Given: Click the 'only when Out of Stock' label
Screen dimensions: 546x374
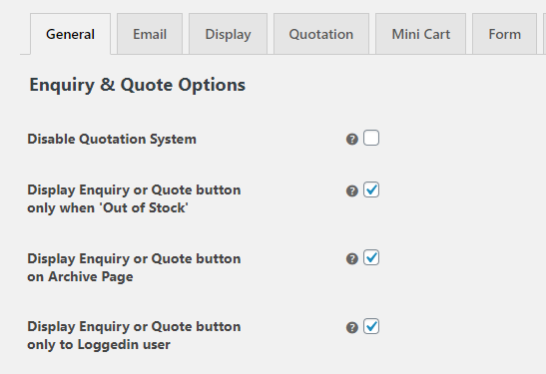Looking at the screenshot, I should (x=134, y=199).
